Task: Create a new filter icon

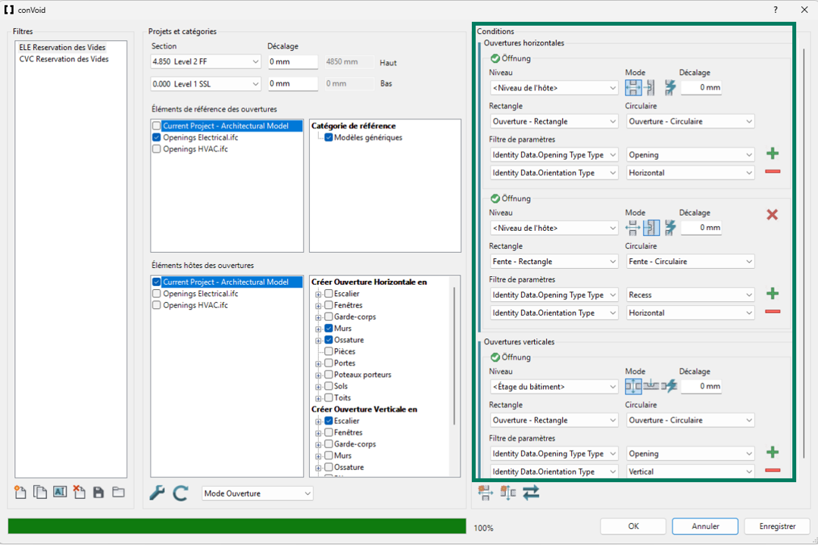Action: [x=20, y=492]
